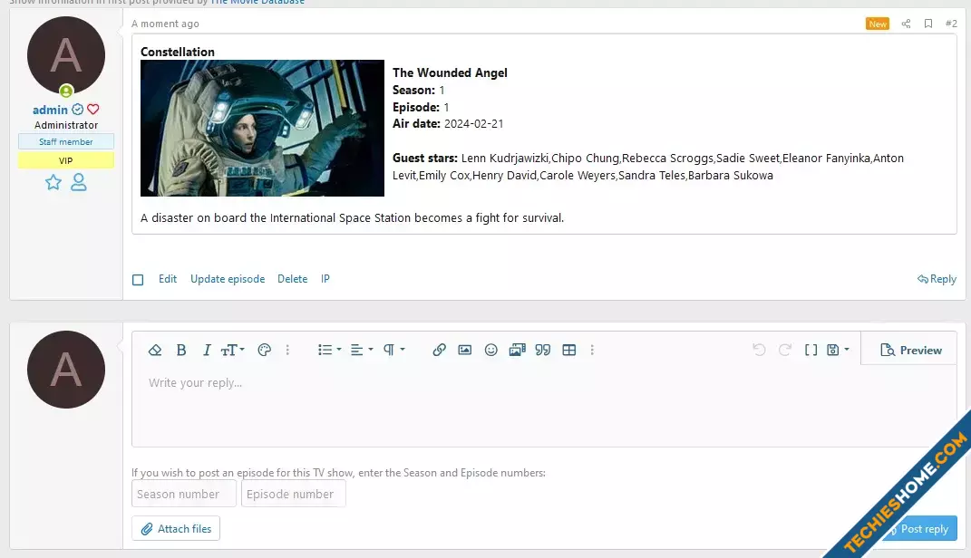Screen dimensions: 971x558
Task: Tick the post #2 selection checkbox
Action: [138, 280]
